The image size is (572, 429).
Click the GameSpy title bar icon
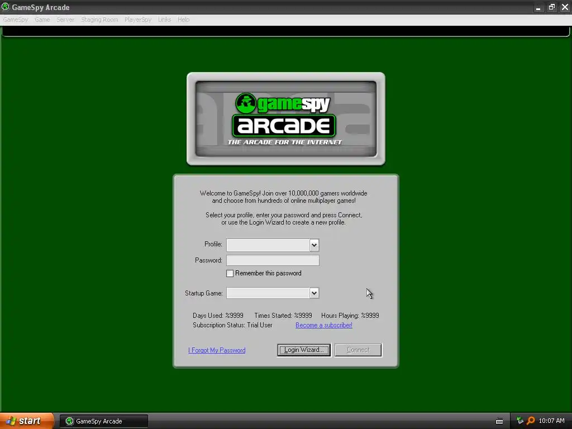tap(6, 7)
